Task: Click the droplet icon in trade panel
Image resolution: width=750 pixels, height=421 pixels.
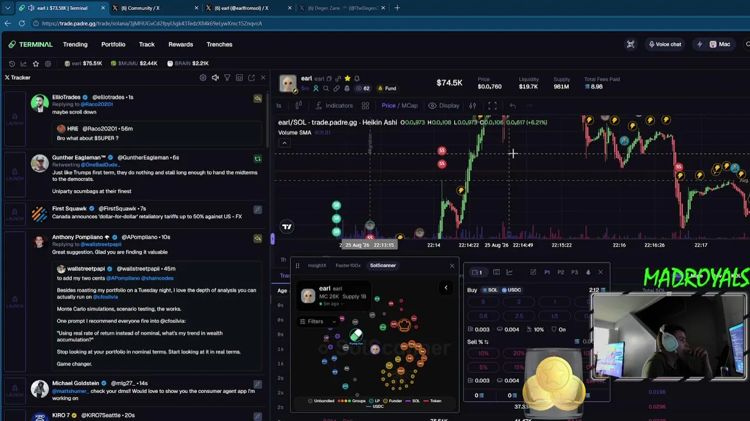Action: [x=588, y=272]
